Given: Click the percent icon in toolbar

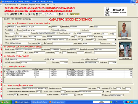Looking at the screenshot, I should [34, 14].
